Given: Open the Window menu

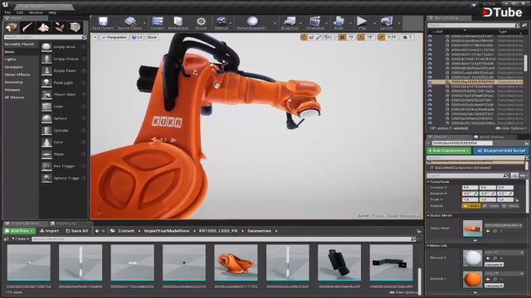Looking at the screenshot, I should coord(36,12).
